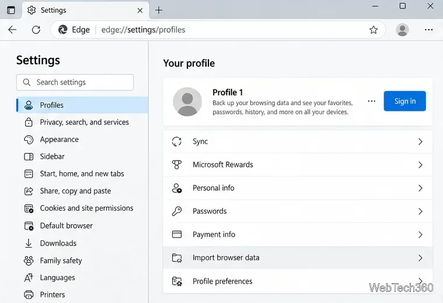Expand Personal info chevron
The width and height of the screenshot is (443, 303).
pyautogui.click(x=420, y=188)
